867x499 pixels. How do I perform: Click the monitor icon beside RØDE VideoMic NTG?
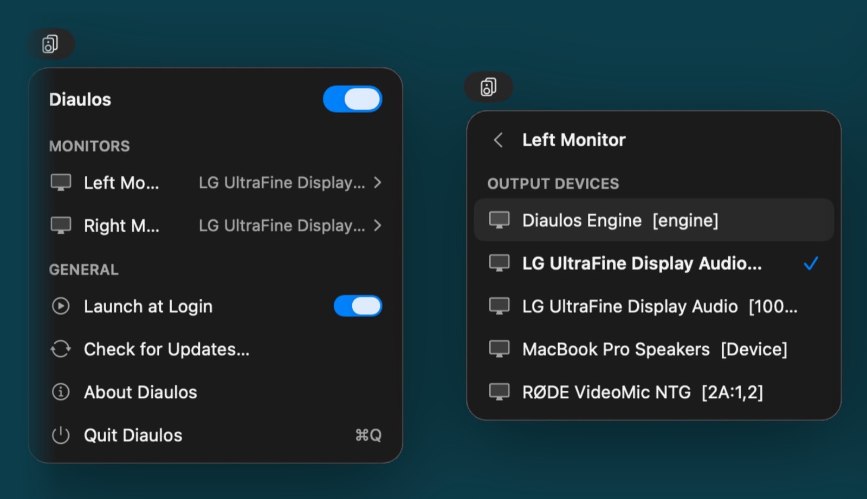pyautogui.click(x=499, y=391)
